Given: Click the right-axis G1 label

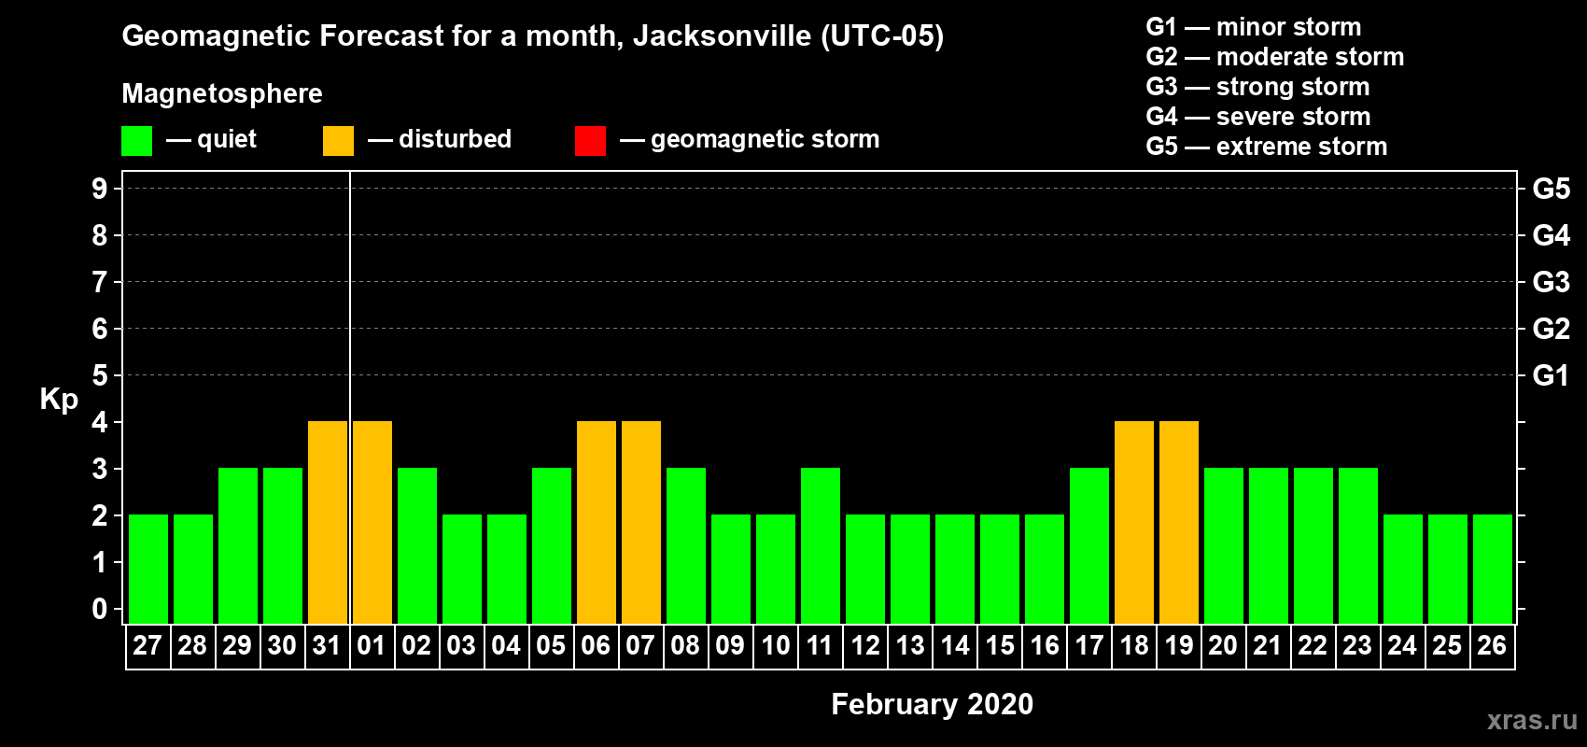Looking at the screenshot, I should click(x=1552, y=375).
